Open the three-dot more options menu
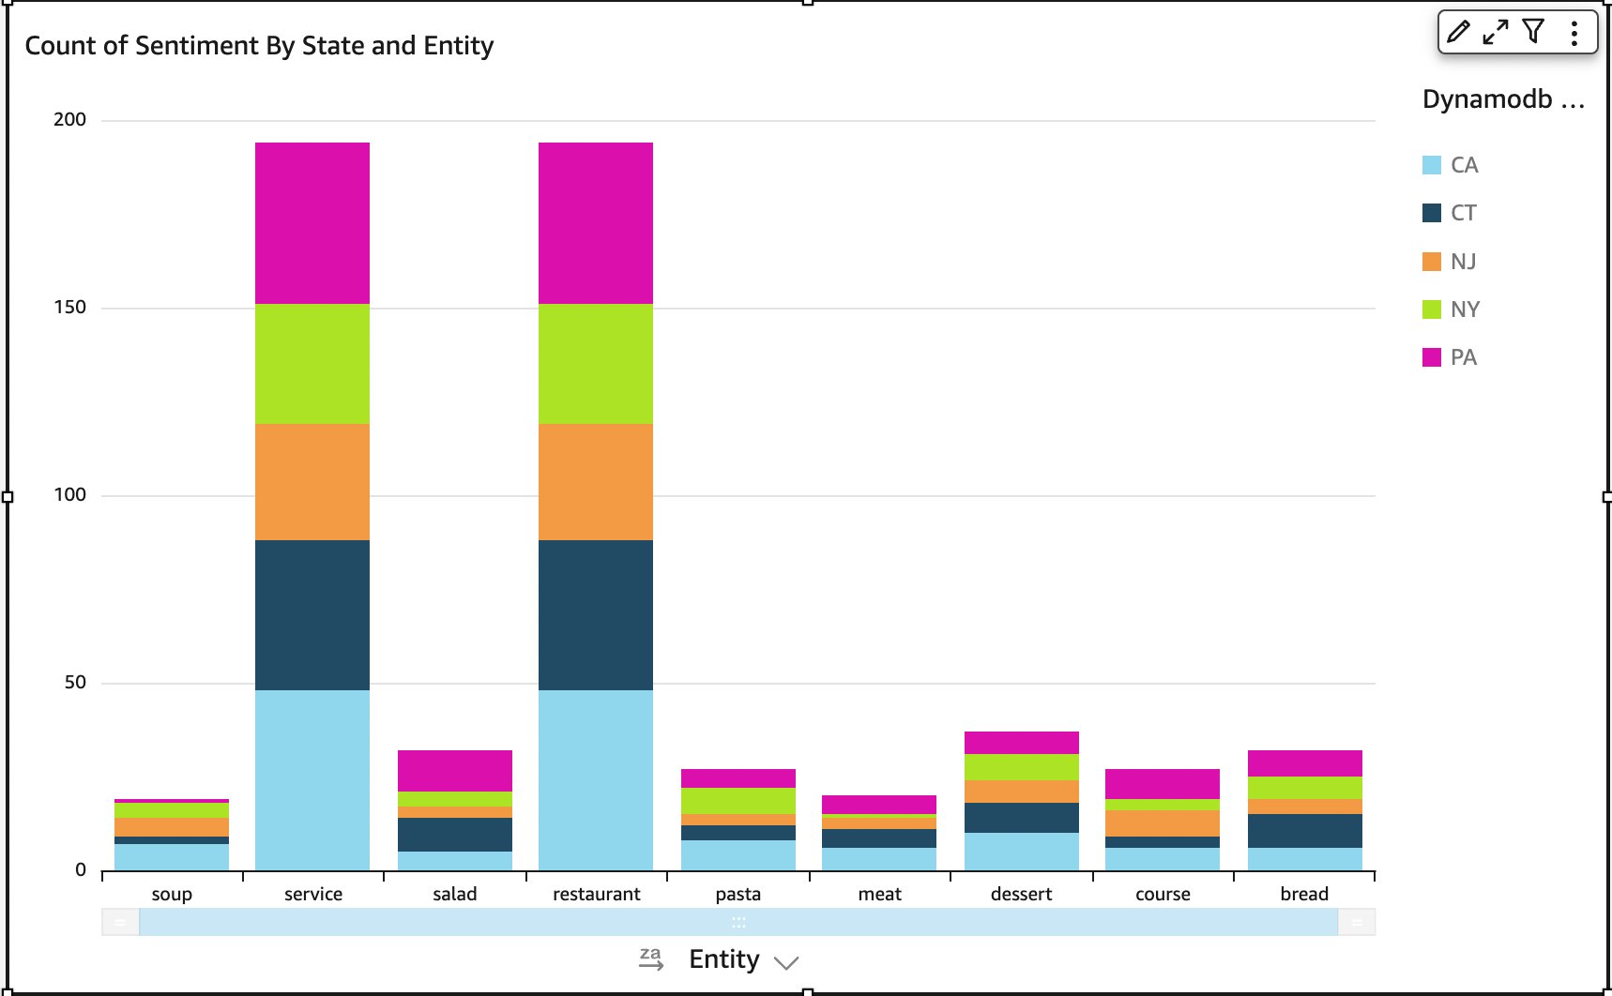 click(1574, 33)
